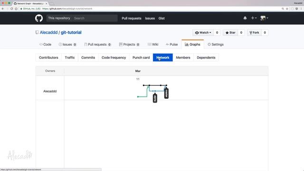The height and width of the screenshot is (171, 304).
Task: Open the Code tab
Action: pos(46,44)
